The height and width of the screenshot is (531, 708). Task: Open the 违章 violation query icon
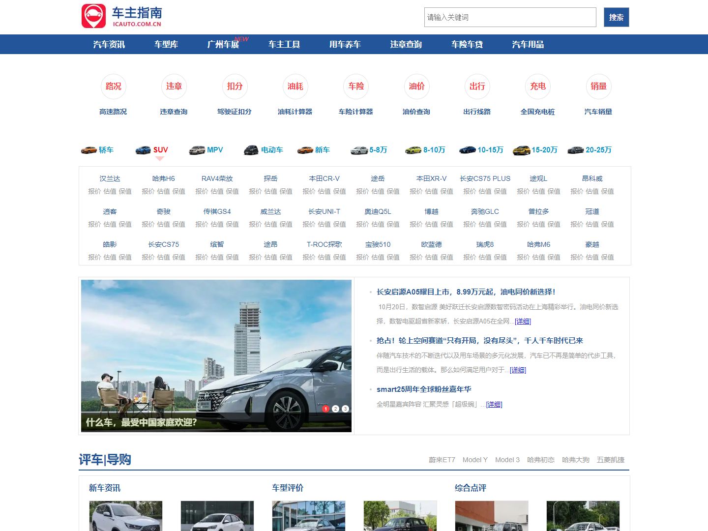(174, 87)
